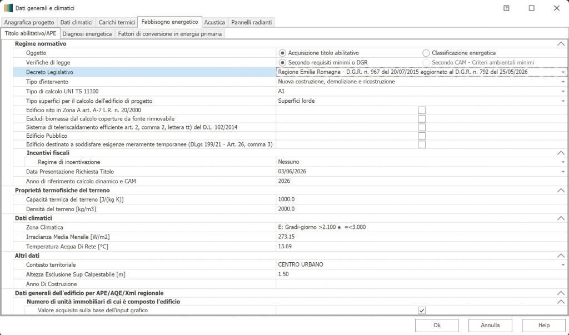Open Pannelli radianti tab
The image size is (569, 335).
coord(252,22)
